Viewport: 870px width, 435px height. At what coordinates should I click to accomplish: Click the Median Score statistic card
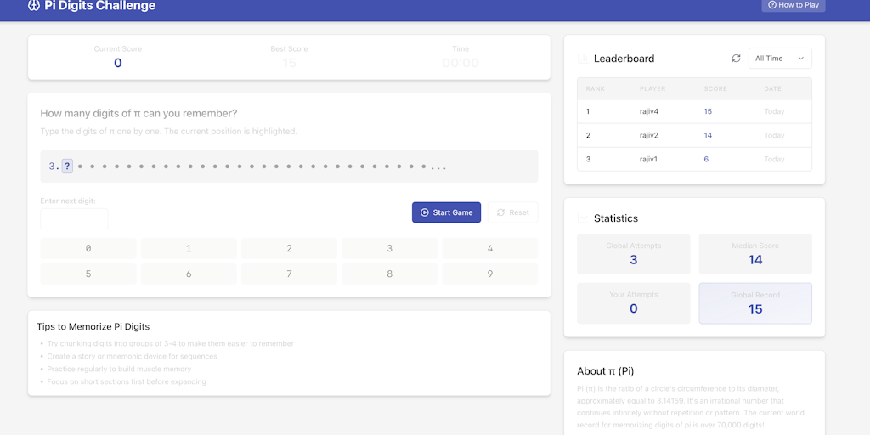click(754, 254)
